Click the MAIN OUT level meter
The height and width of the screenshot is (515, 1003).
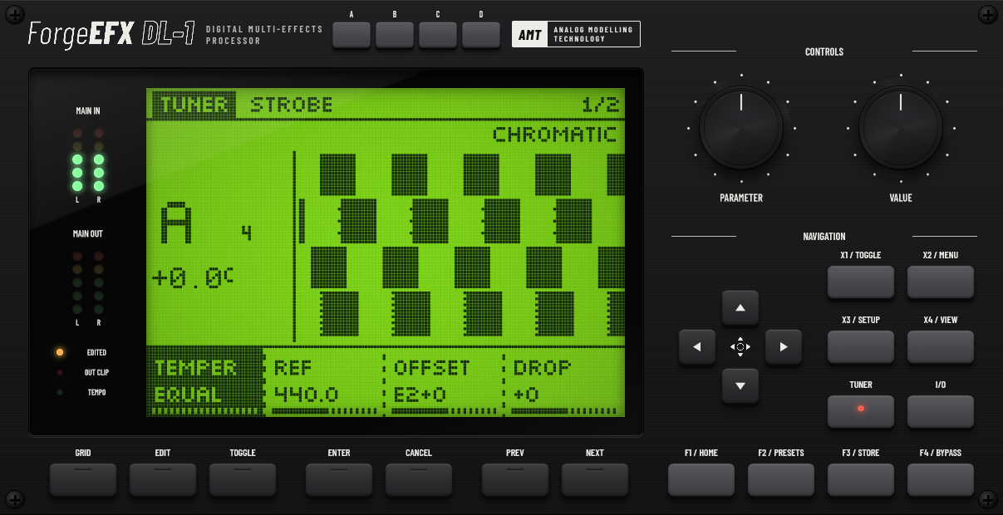pos(88,282)
